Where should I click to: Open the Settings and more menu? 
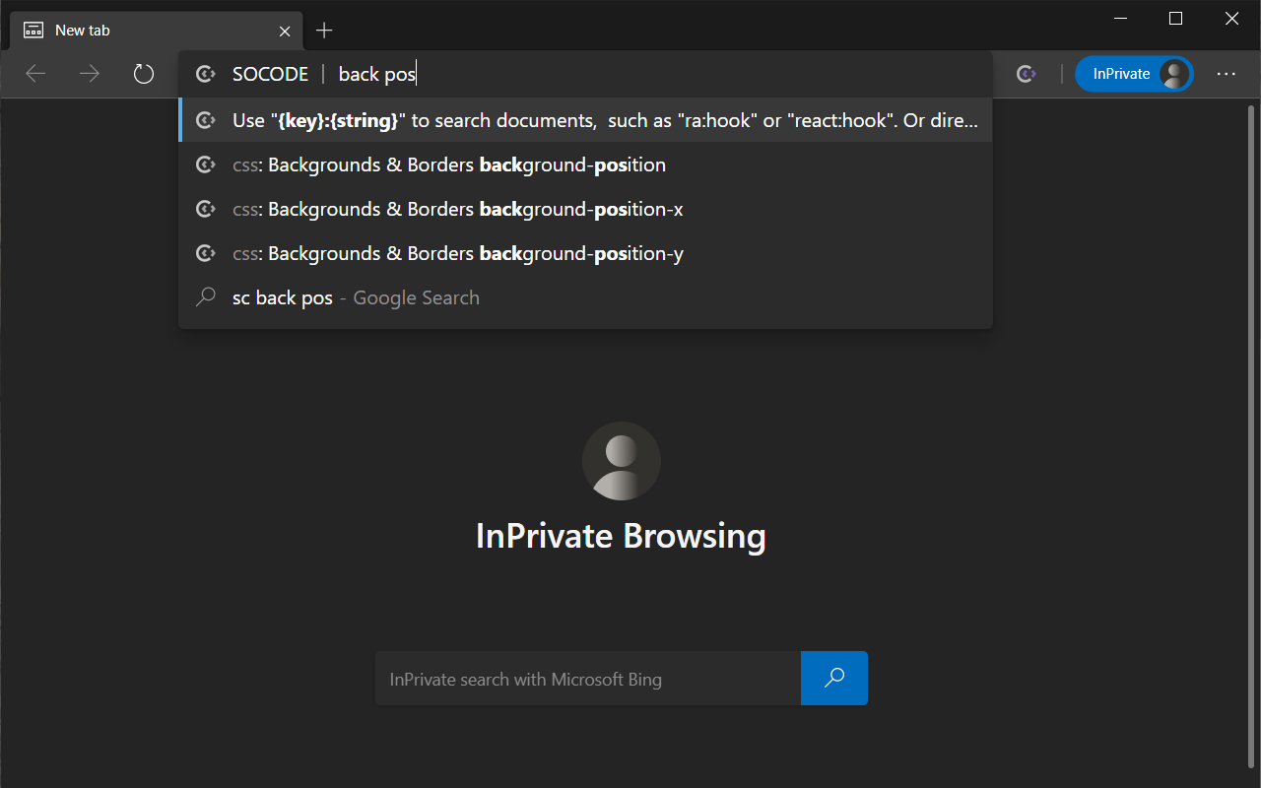[x=1226, y=73]
